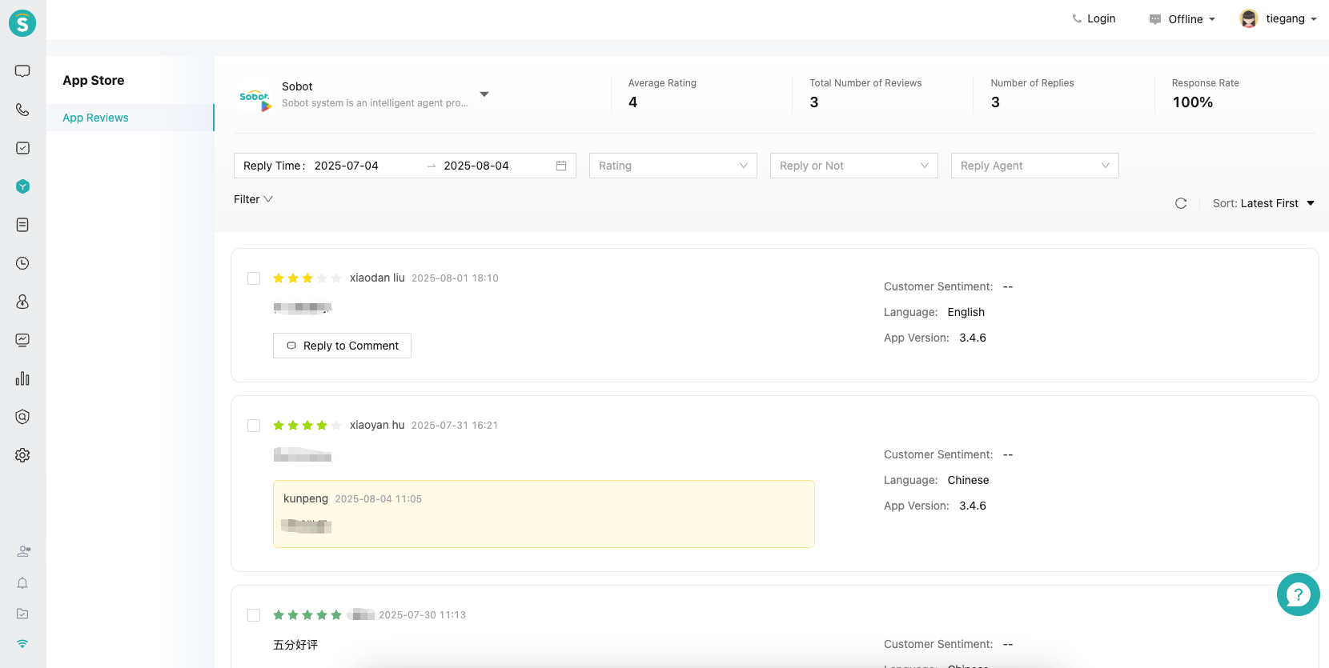
Task: Tick the checkbox for xiaoyan hu's review
Action: pos(254,426)
